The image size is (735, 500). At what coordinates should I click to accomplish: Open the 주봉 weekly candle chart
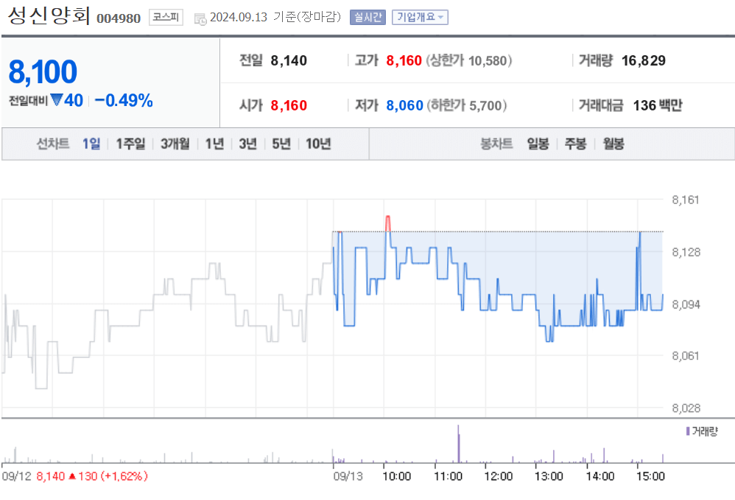point(576,144)
